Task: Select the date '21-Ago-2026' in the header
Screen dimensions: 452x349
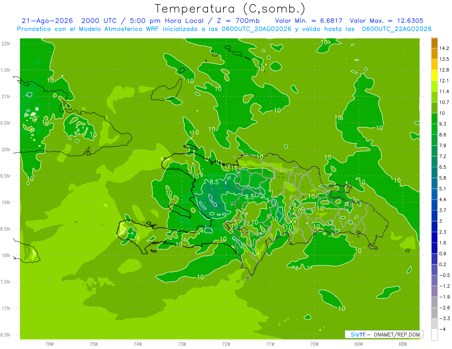Action: [47, 21]
